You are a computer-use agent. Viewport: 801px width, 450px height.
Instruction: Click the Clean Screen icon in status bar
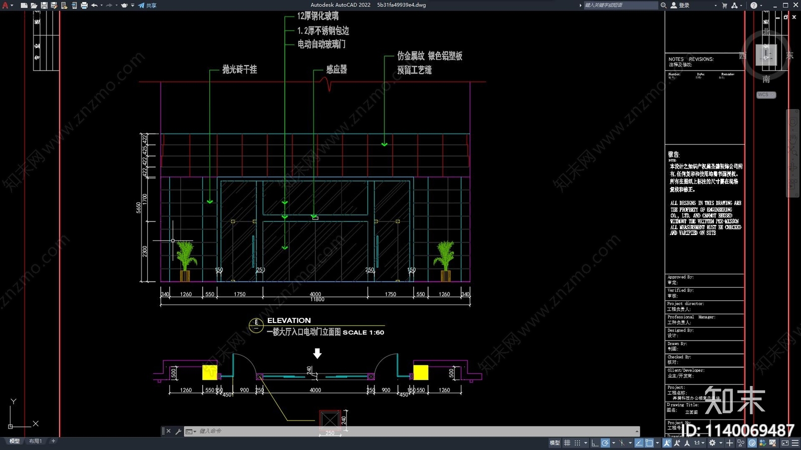click(785, 443)
